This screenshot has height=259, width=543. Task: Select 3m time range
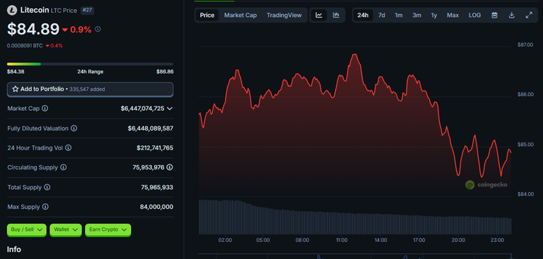click(x=416, y=16)
